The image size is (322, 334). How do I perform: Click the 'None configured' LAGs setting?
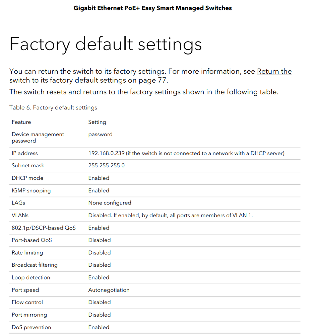point(110,203)
